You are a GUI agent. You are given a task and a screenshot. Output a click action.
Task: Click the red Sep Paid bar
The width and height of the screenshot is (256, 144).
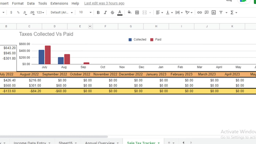tap(86, 63)
